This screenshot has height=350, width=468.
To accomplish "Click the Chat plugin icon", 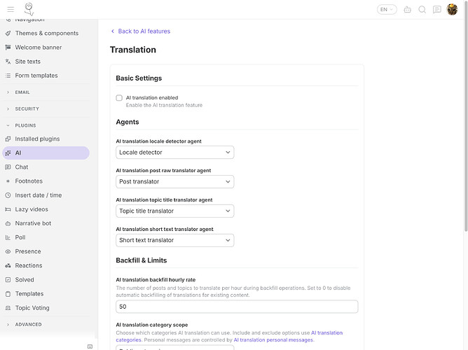I will (x=8, y=167).
